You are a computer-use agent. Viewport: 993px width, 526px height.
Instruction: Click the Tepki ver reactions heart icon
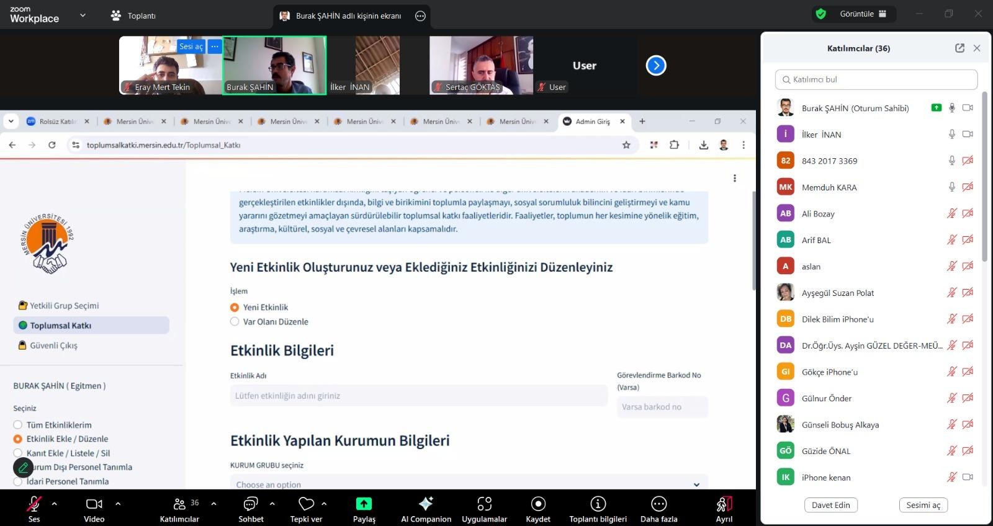[306, 504]
